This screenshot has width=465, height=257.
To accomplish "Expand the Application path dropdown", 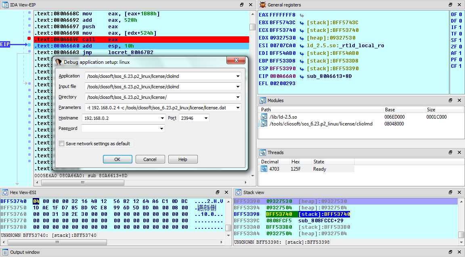I will 238,76.
